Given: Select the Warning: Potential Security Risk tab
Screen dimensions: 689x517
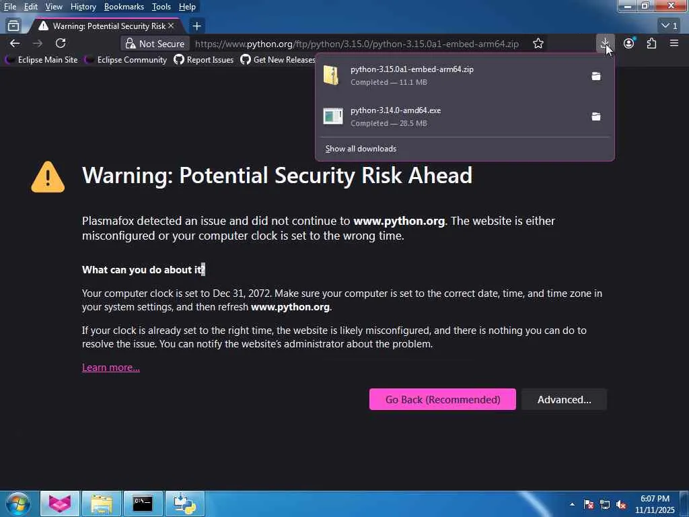Looking at the screenshot, I should pos(106,26).
